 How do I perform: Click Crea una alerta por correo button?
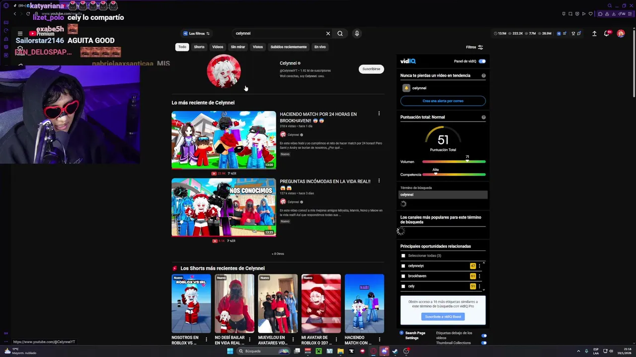coord(443,101)
